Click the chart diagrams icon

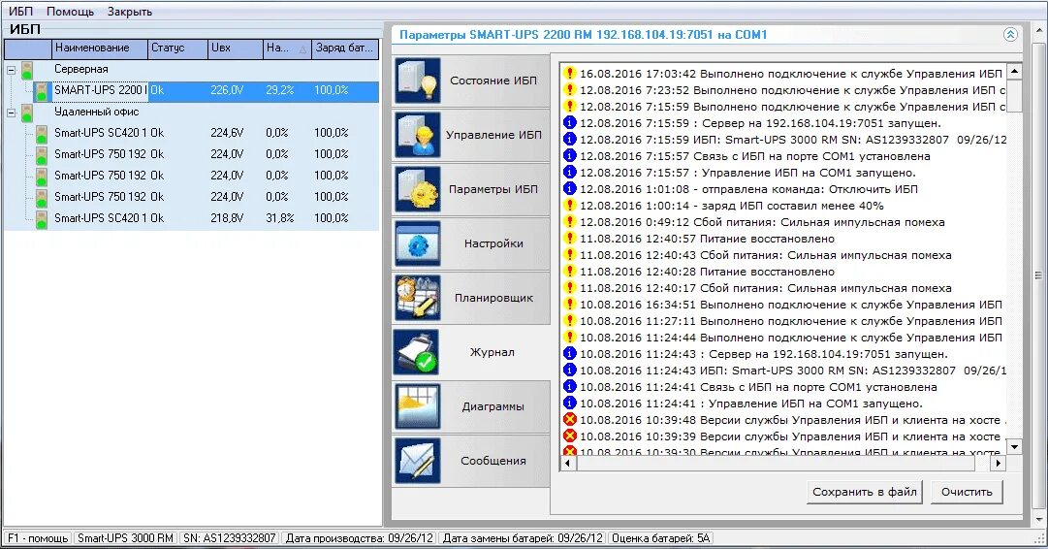tap(417, 406)
